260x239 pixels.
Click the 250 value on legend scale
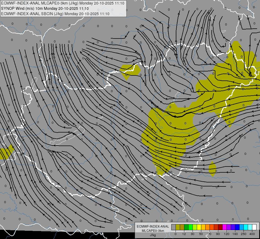244,234
